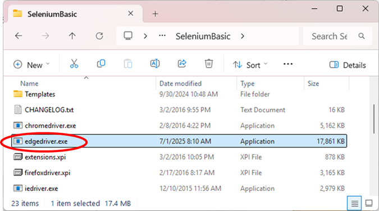The width and height of the screenshot is (379, 211).
Task: Select chromedriver.exe file
Action: tap(51, 126)
